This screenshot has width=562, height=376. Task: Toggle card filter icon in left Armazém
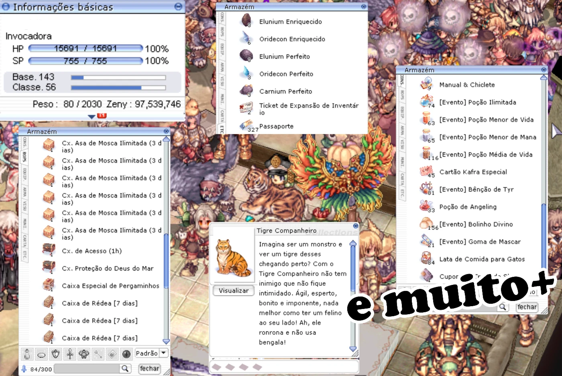[x=112, y=354]
